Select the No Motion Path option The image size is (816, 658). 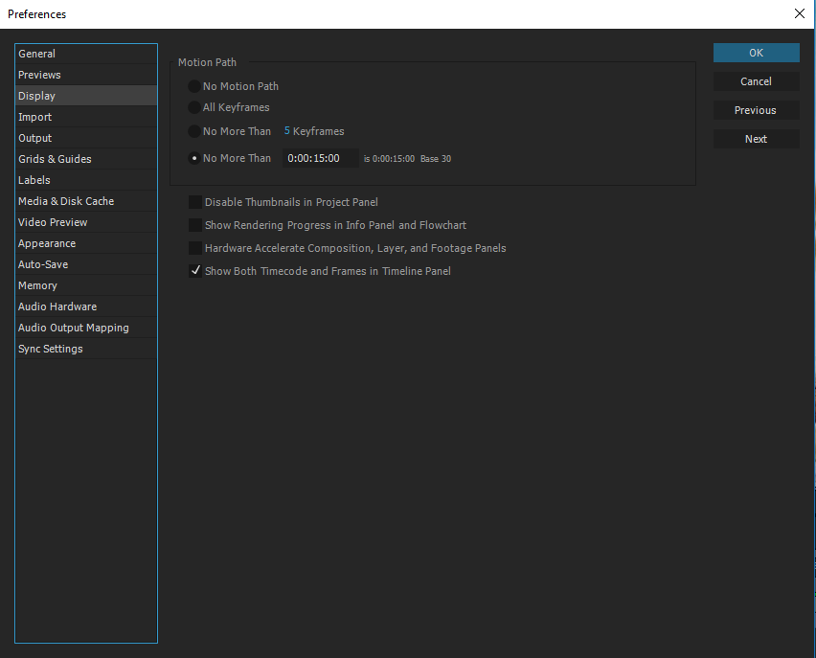[x=195, y=86]
